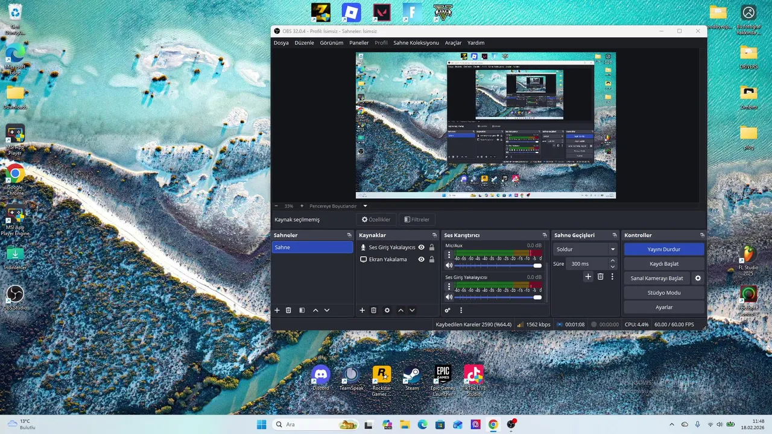Move source up in Kaynaklar panel

[x=400, y=310]
